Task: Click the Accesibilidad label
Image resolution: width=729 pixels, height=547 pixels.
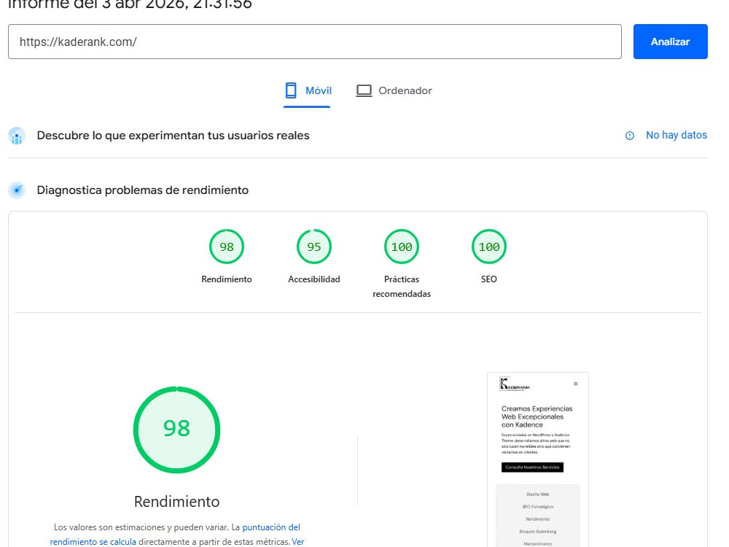Action: pyautogui.click(x=313, y=279)
